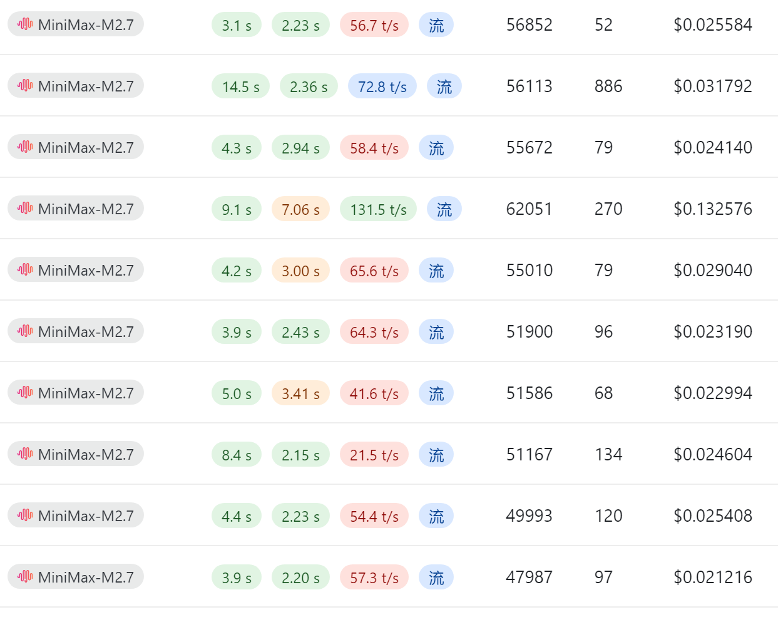778x617 pixels.
Task: Click the 流 stream badge in the 62051 row
Action: 444,209
